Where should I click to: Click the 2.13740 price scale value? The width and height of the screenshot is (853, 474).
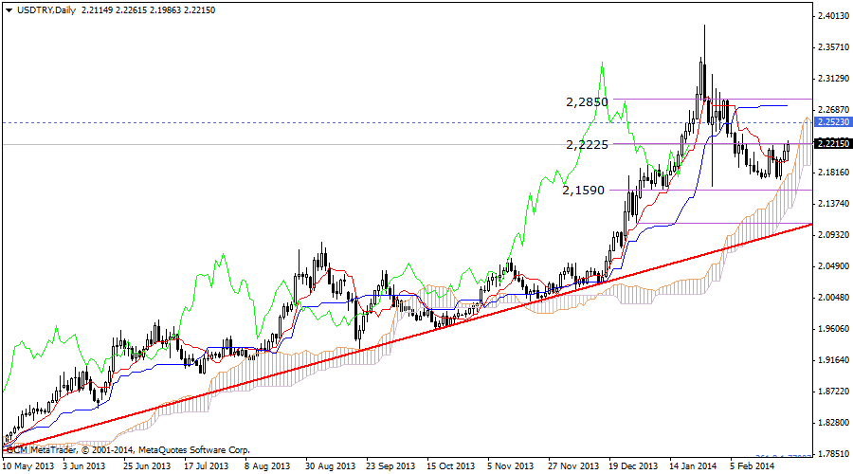833,203
